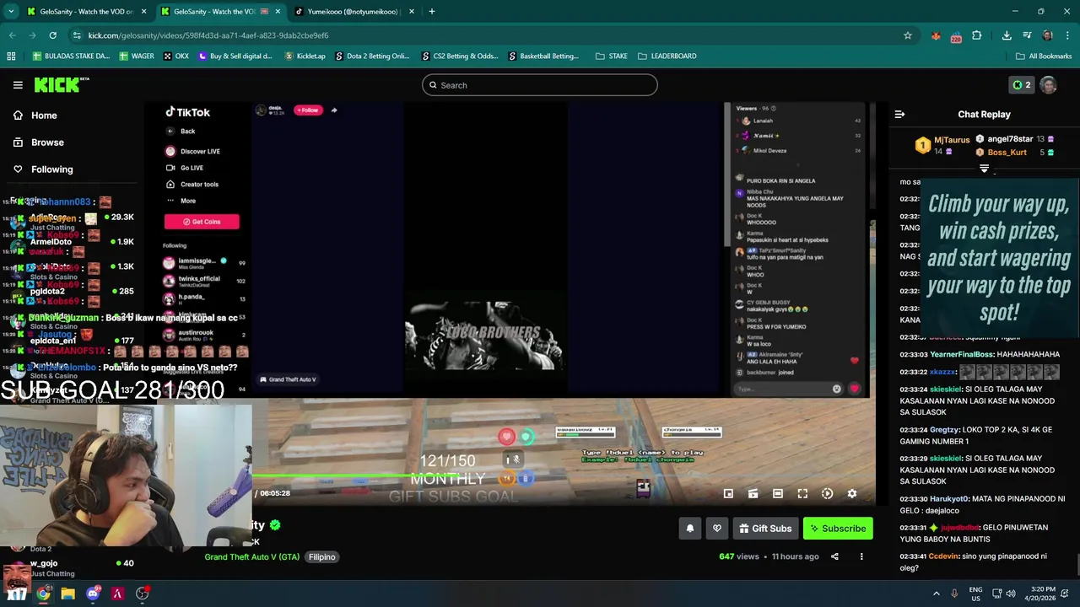This screenshot has height=607, width=1080.
Task: Unfollow the channel with broken-heart button
Action: (x=717, y=529)
